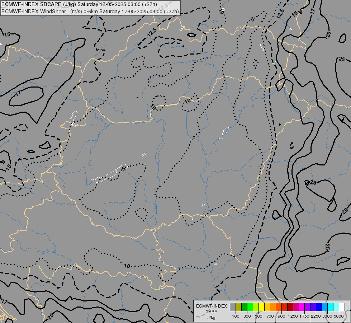The image size is (351, 323).
Task: Pick the lime yellow-green legend swatch
Action: (256, 307)
